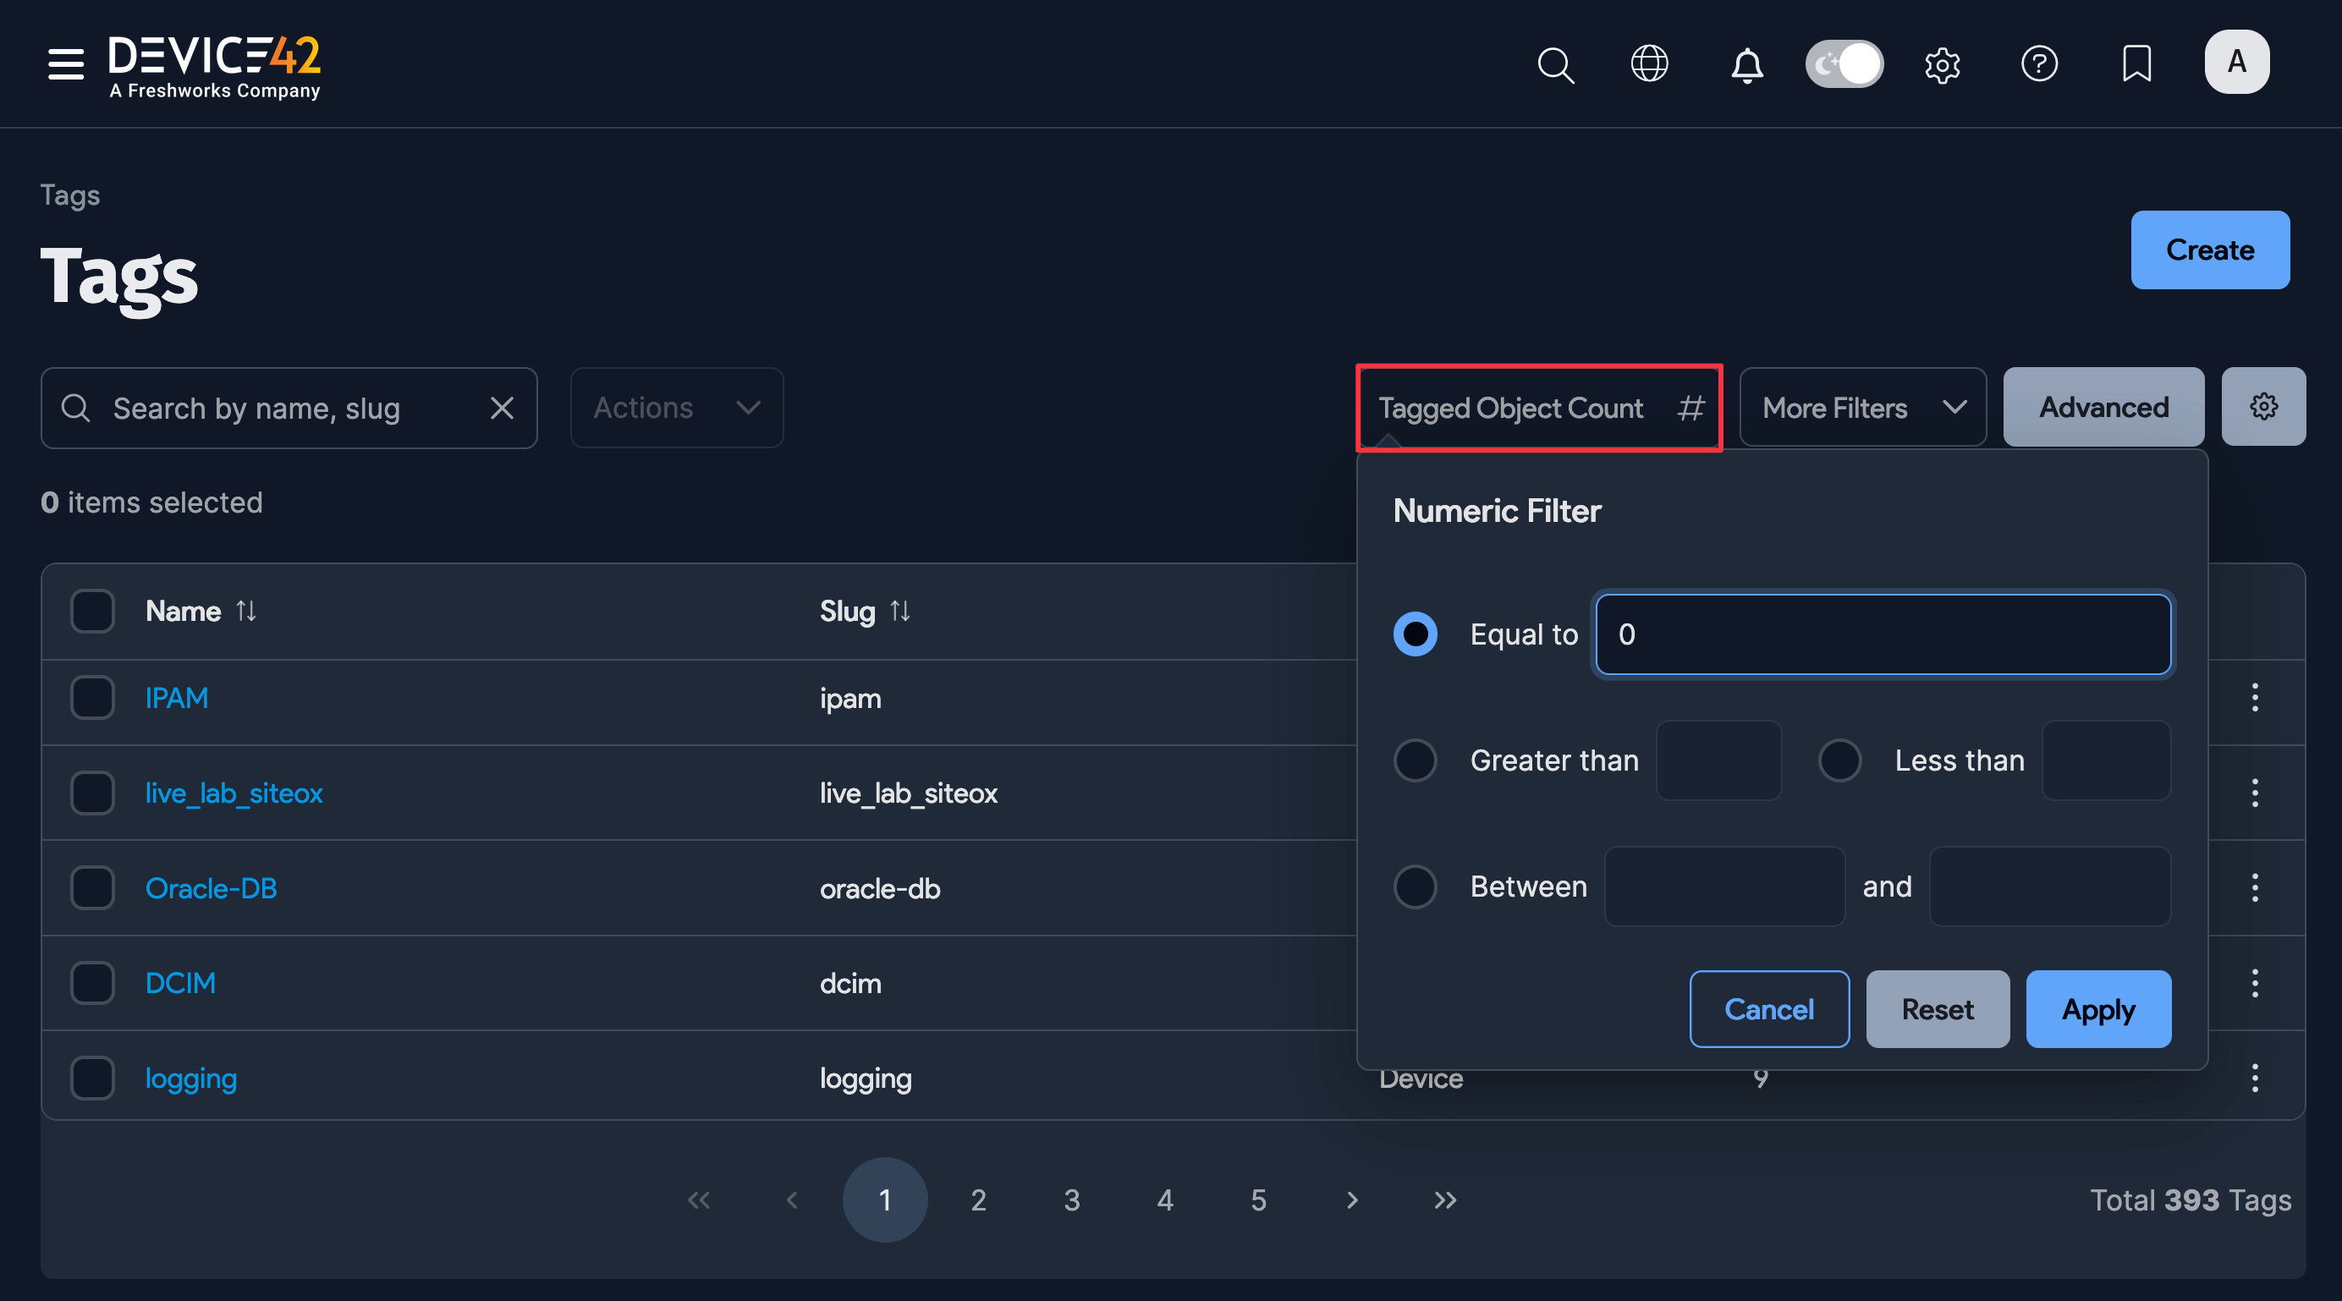Select the IPAM row checkbox
The width and height of the screenshot is (2342, 1301).
pos(93,697)
